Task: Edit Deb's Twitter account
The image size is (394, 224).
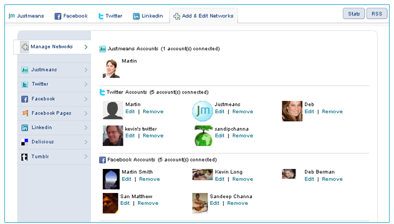Action: click(x=309, y=111)
